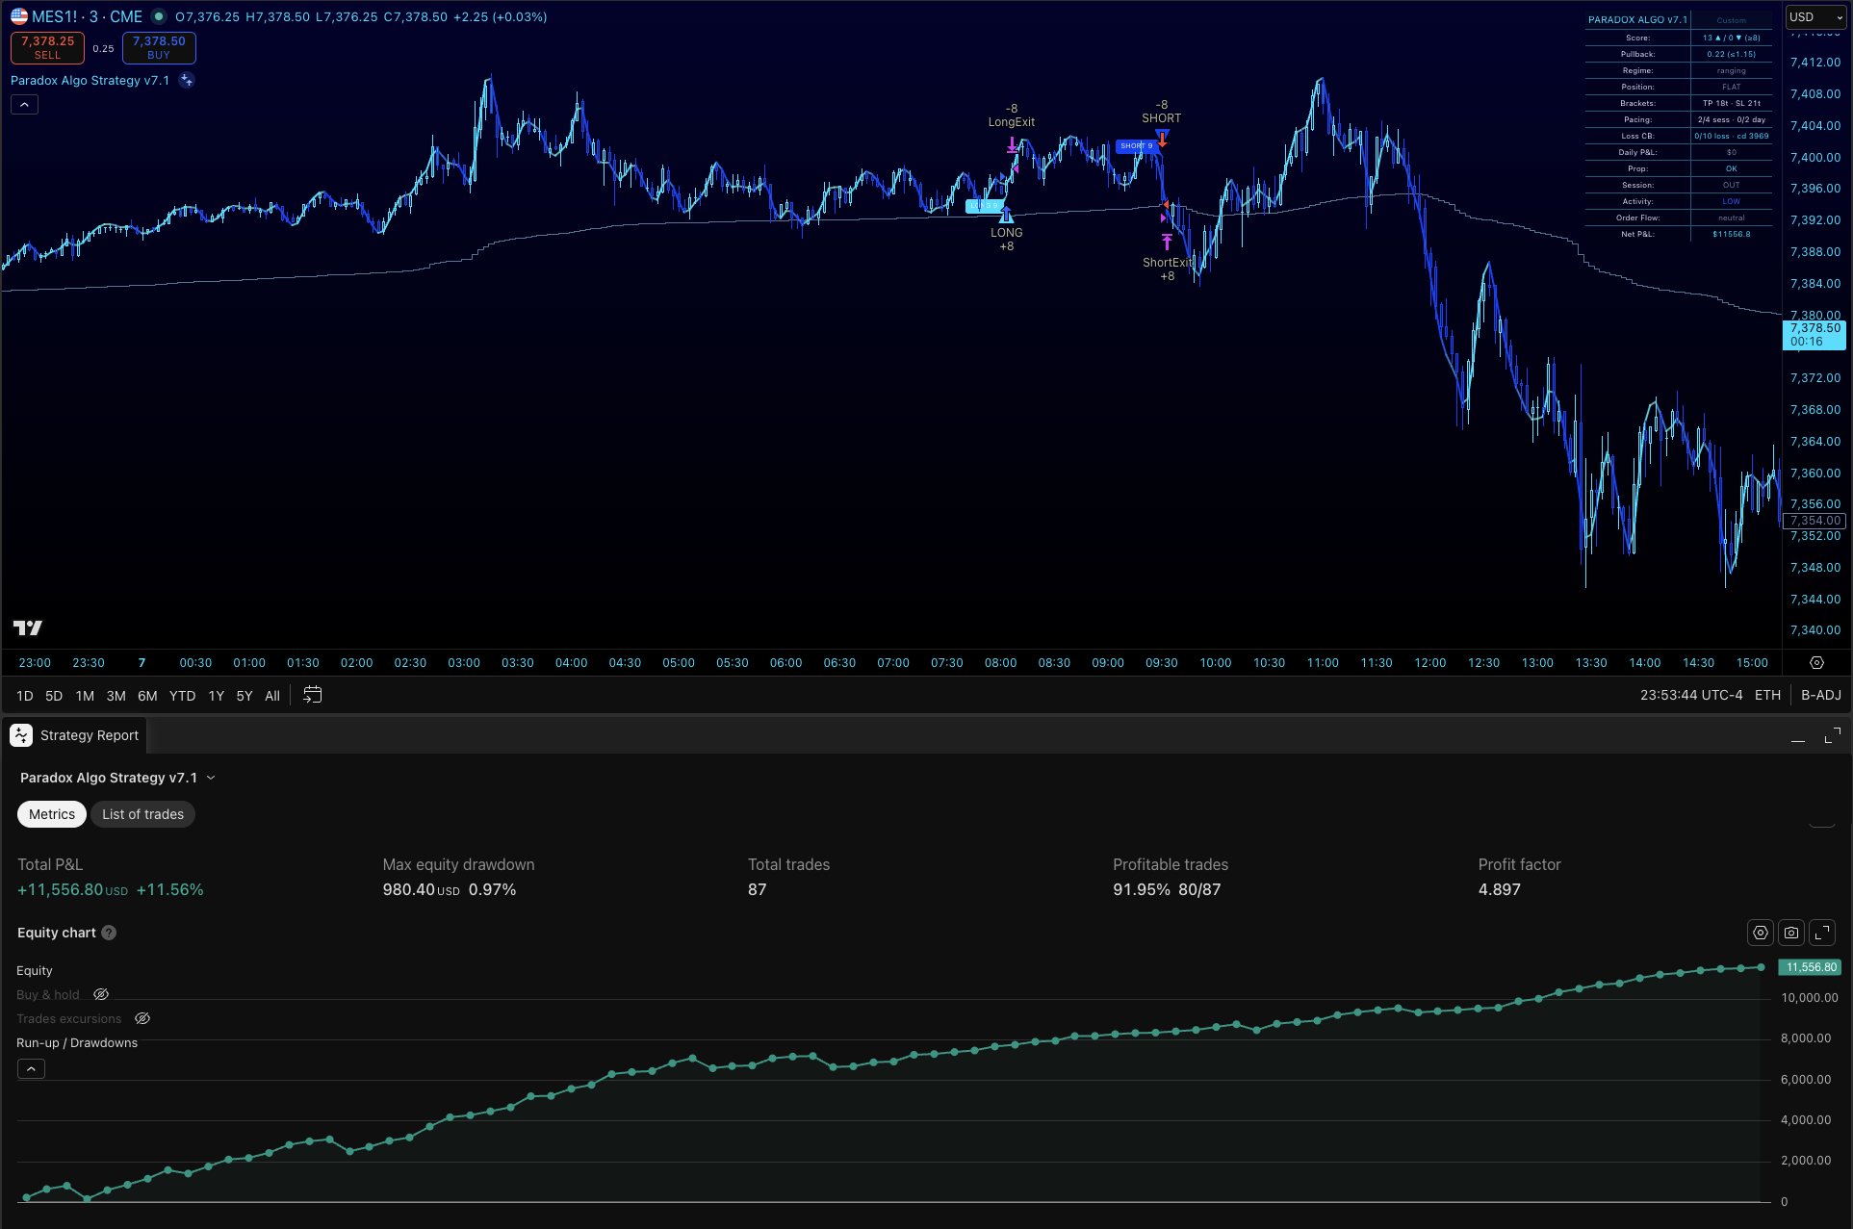Click the MES1! symbol title

coord(87,16)
